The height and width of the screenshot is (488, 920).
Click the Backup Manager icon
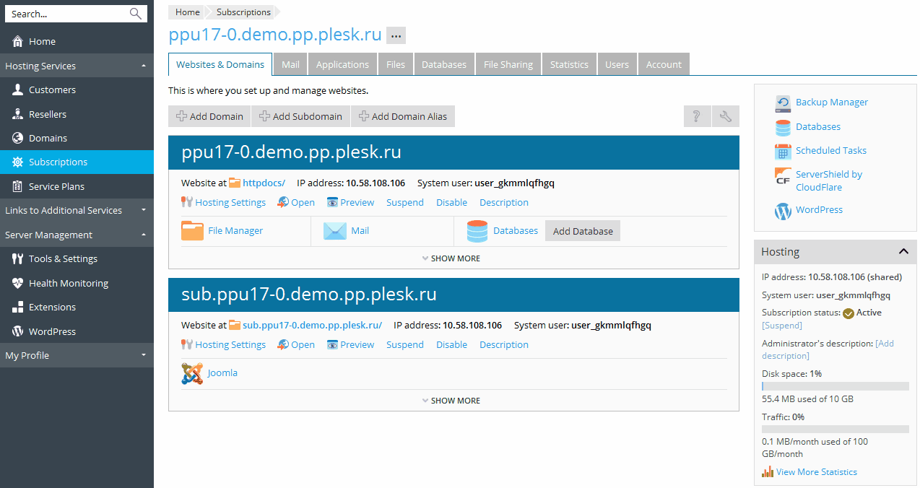coord(783,103)
